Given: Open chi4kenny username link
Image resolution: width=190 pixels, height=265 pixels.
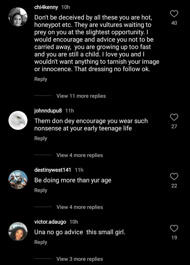Looking at the screenshot, I should (x=46, y=7).
